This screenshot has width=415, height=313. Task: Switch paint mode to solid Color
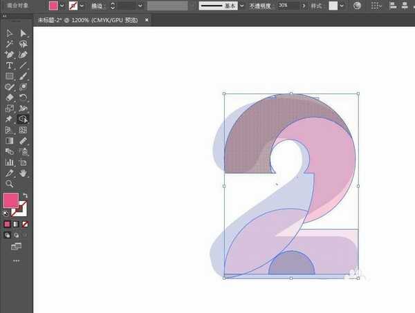click(8, 225)
